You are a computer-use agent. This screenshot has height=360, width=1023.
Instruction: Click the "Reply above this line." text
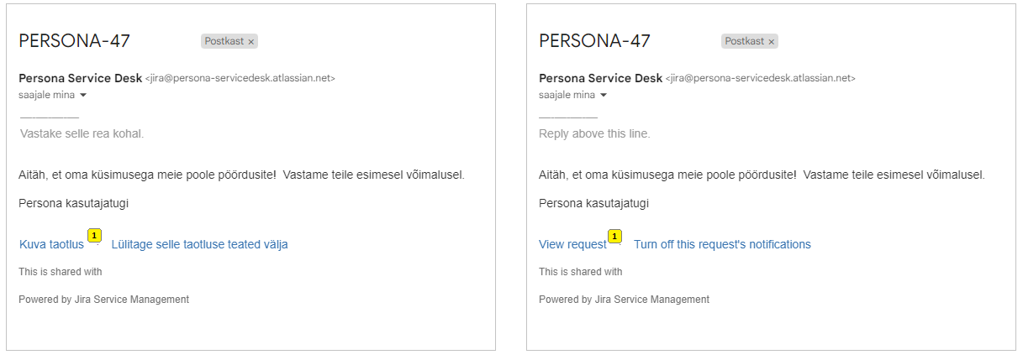pyautogui.click(x=594, y=133)
